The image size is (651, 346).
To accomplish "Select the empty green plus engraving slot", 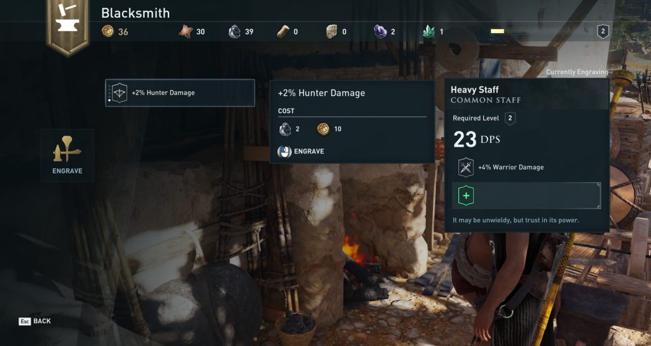I will (x=526, y=196).
